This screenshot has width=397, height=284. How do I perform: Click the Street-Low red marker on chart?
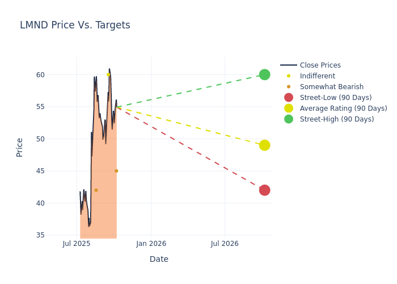coord(264,190)
